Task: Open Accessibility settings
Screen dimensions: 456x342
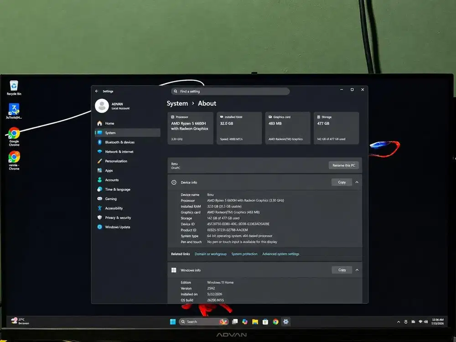Action: (x=127, y=208)
